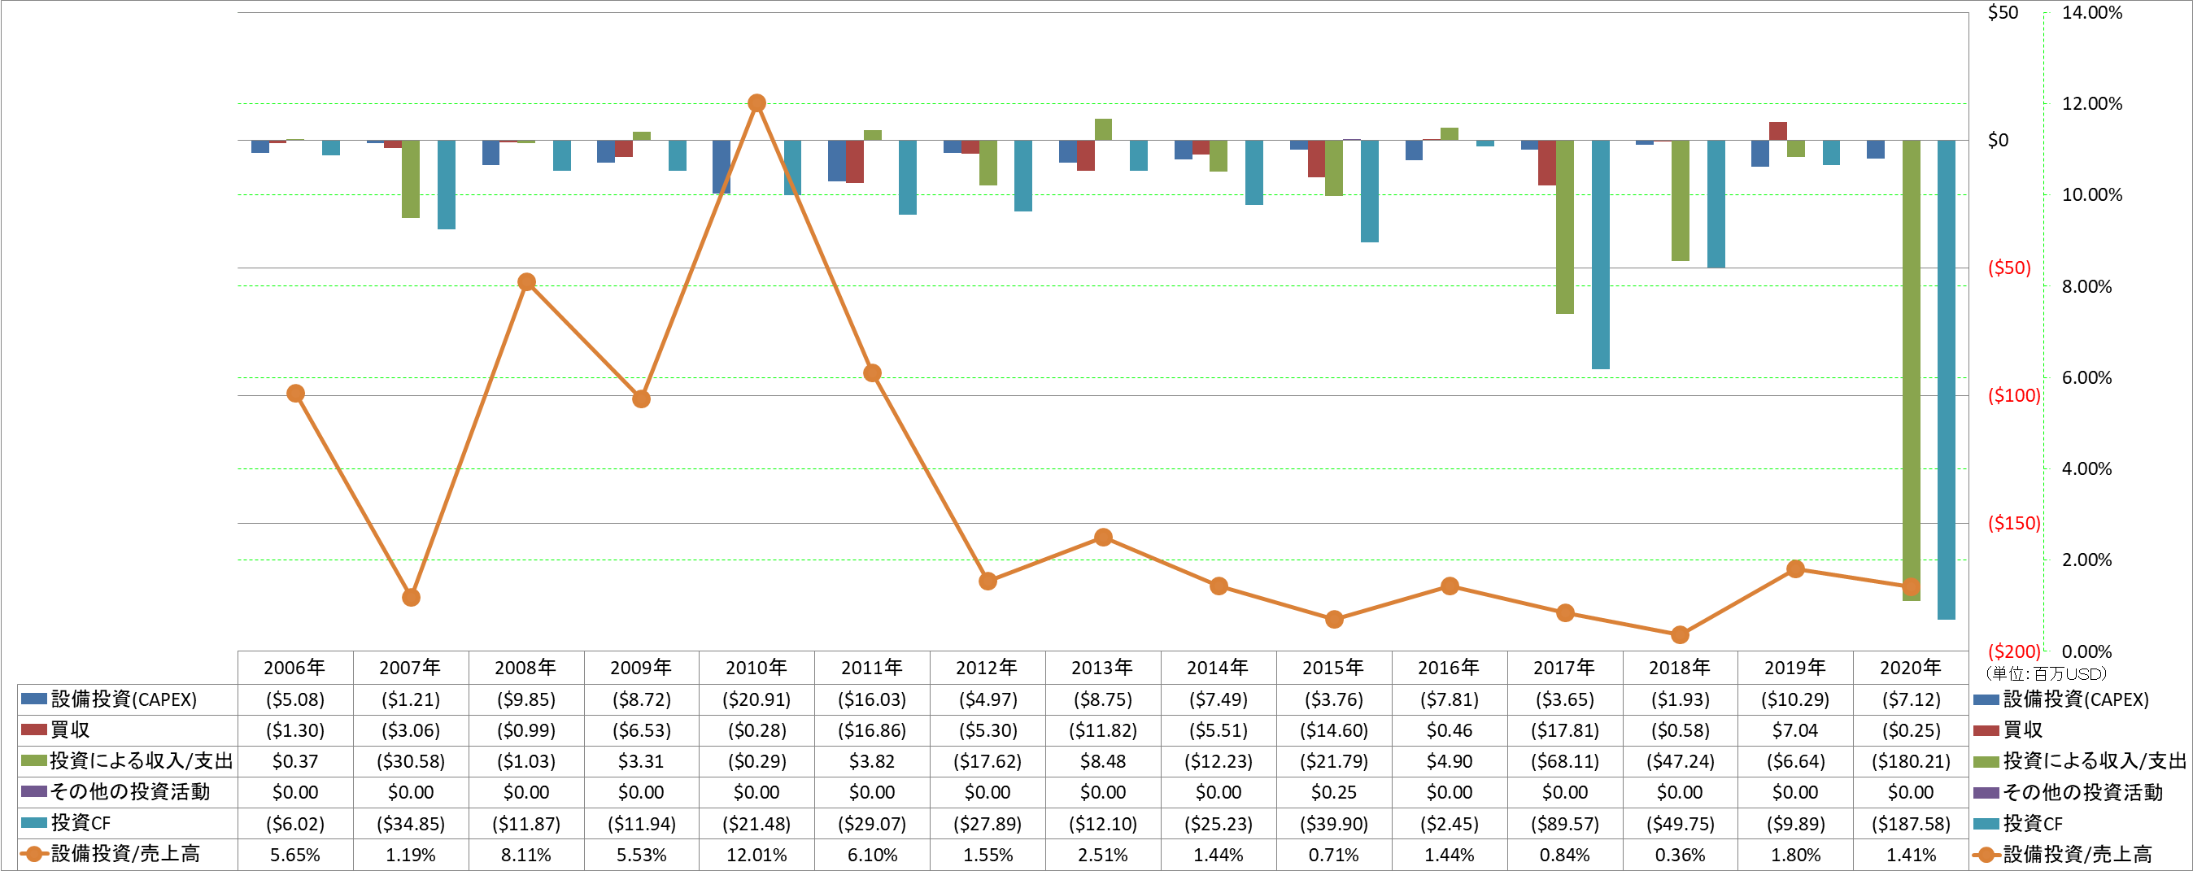The width and height of the screenshot is (2193, 871).
Task: Click the 投資CF value ($34.85) for 2007
Action: pos(410,823)
